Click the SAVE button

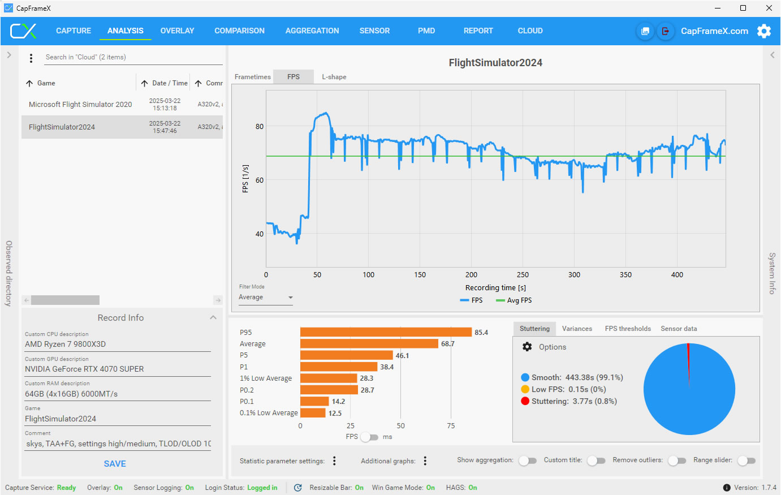115,464
